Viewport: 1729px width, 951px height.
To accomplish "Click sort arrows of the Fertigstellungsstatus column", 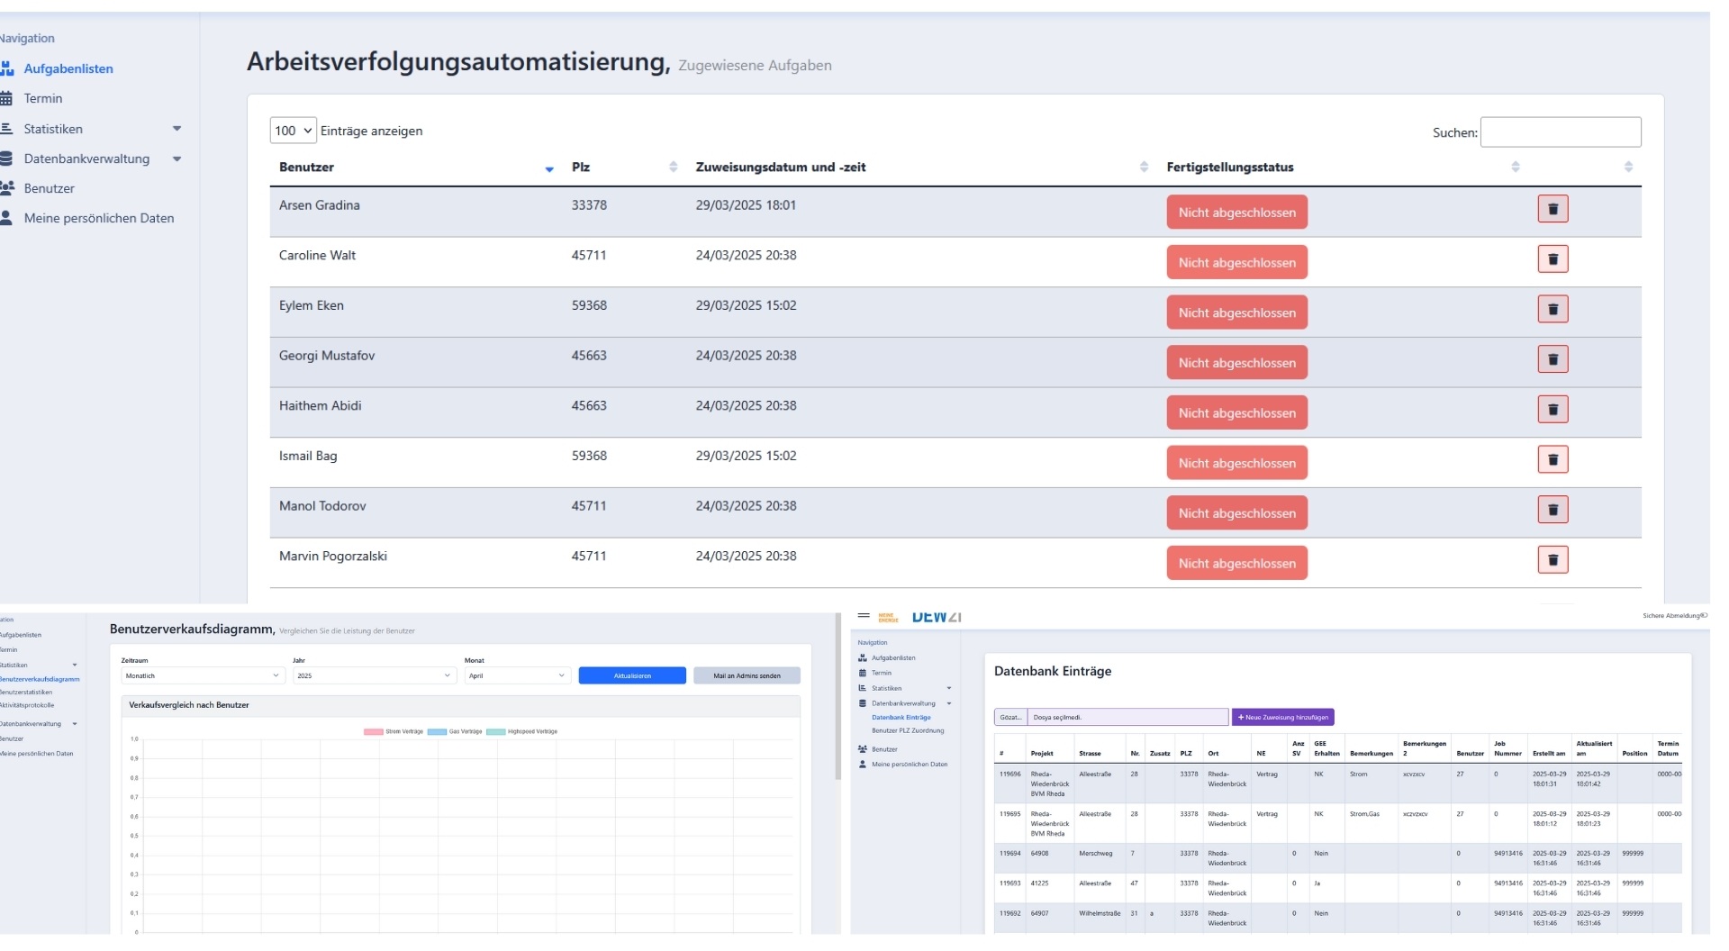I will click(1516, 167).
